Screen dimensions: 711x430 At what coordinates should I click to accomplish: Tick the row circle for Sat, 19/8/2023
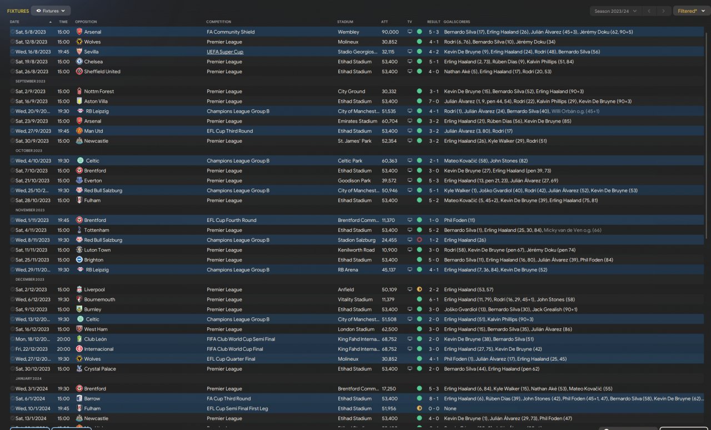[12, 62]
